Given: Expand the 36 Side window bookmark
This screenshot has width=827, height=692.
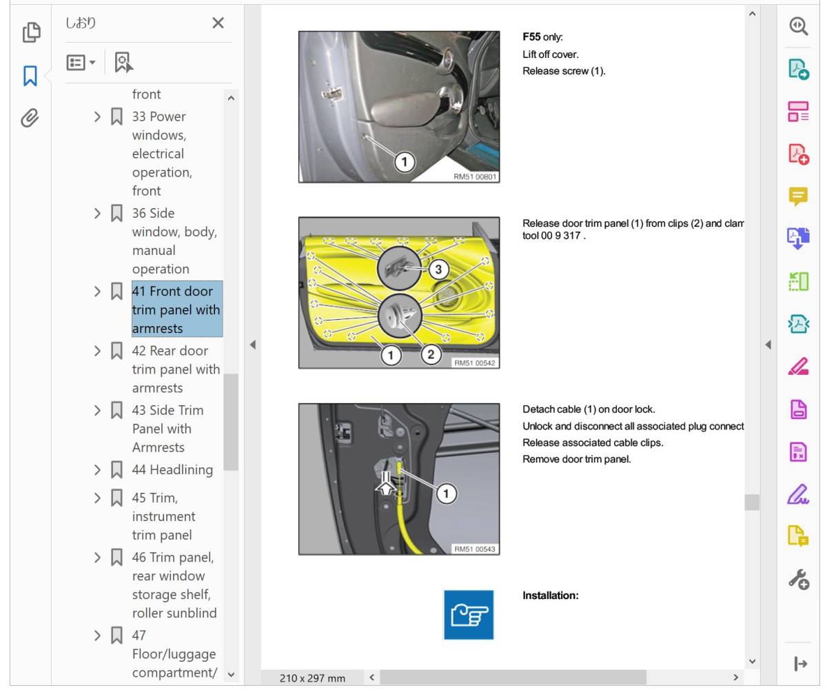Looking at the screenshot, I should point(97,213).
